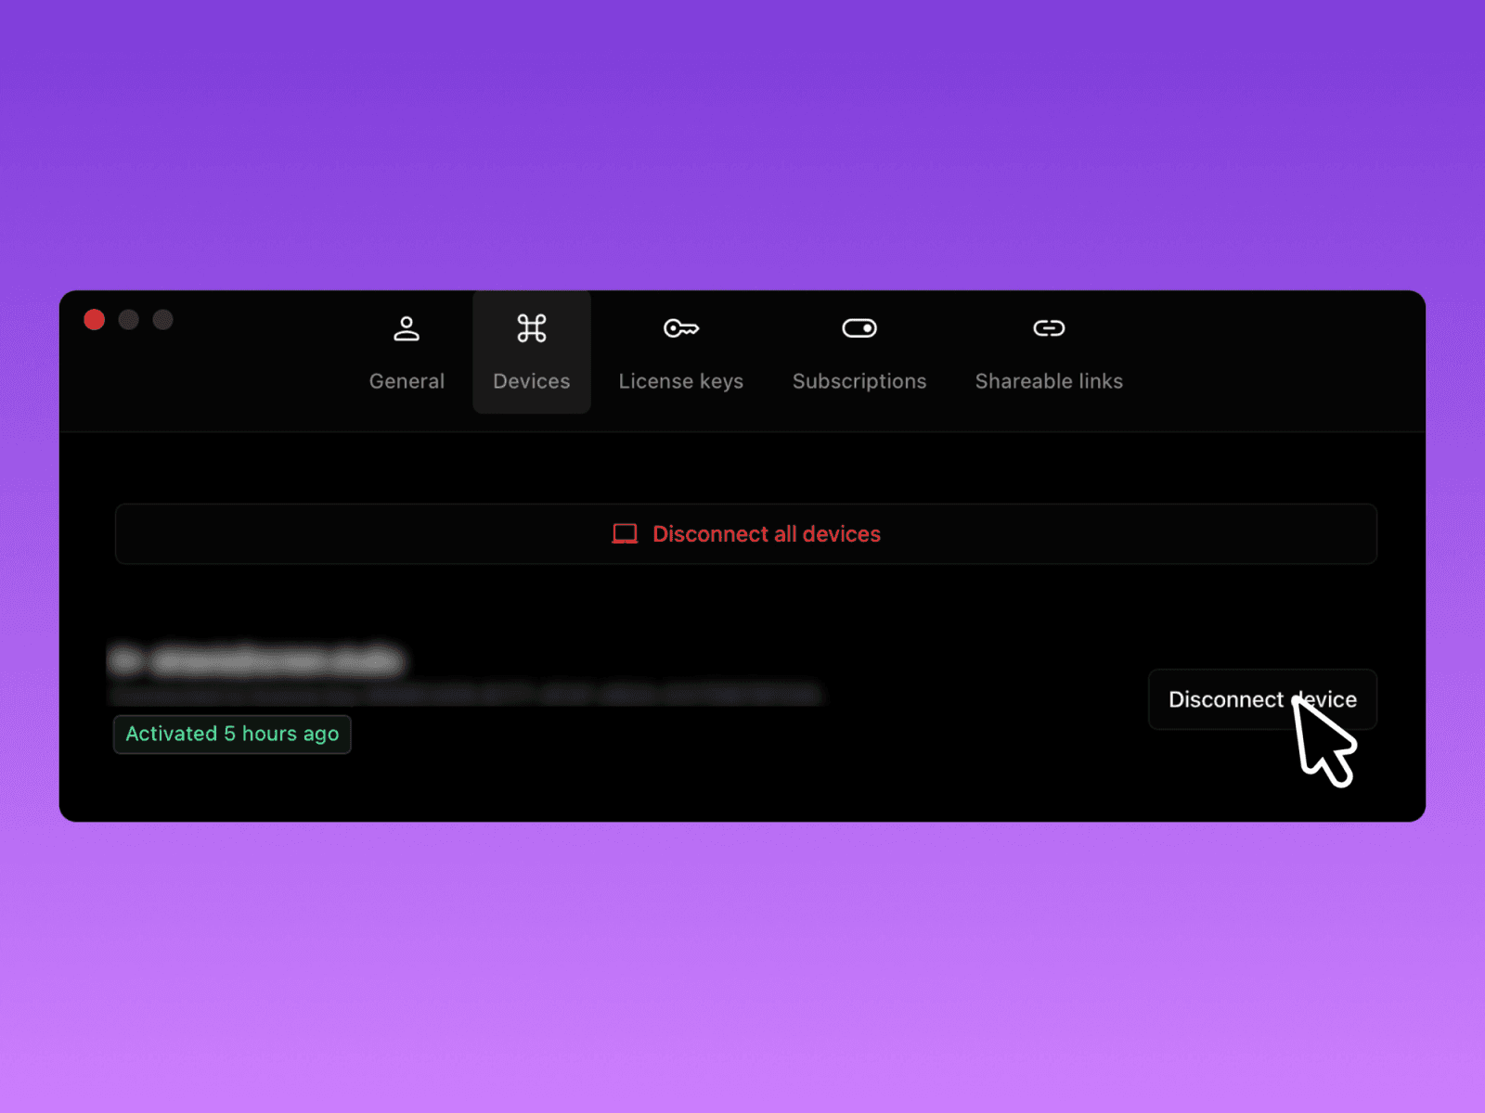Select the blurred device name heading
1485x1113 pixels.
(278, 660)
